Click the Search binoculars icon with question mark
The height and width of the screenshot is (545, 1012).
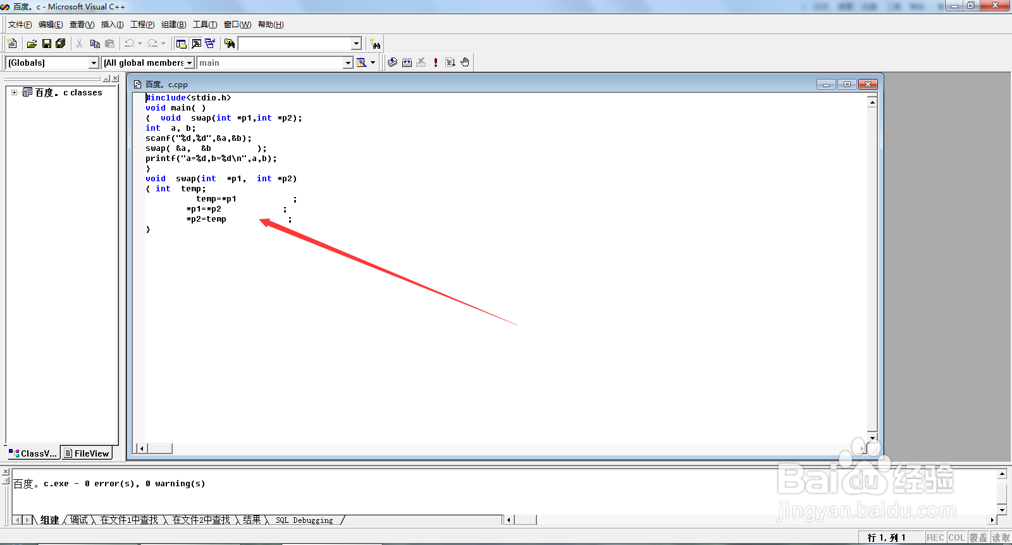(x=376, y=44)
